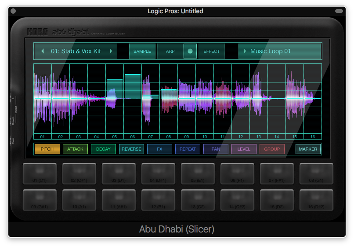Hit pad 08 (G1)
Image resolution: width=354 pixels, height=247 pixels.
[316, 173]
